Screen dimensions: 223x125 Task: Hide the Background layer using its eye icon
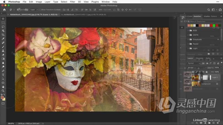click(189, 84)
